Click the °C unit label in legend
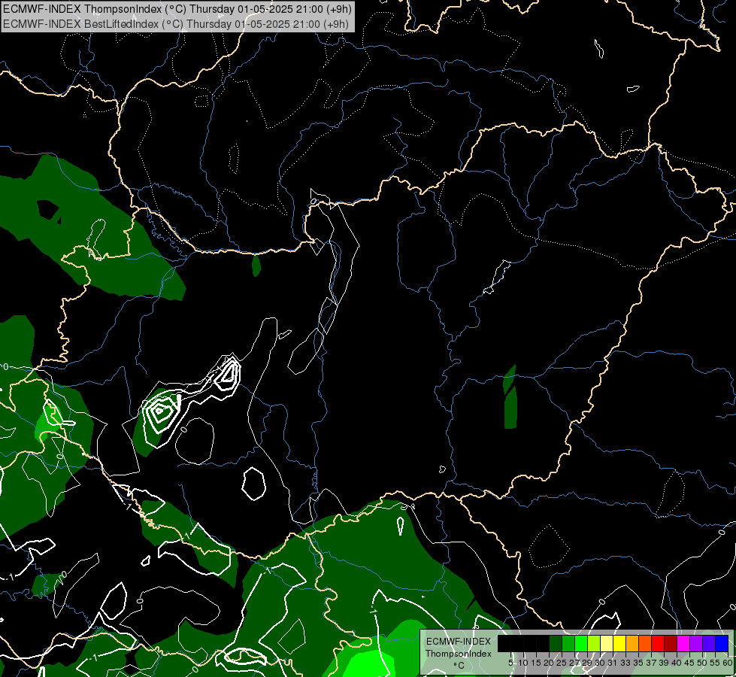Screen dimensions: 736x677 [459, 665]
